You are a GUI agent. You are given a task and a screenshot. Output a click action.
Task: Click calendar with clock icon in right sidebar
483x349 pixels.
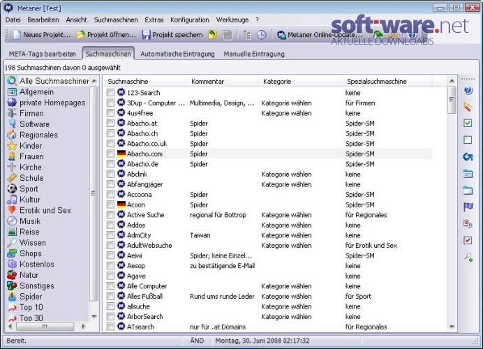click(x=468, y=224)
